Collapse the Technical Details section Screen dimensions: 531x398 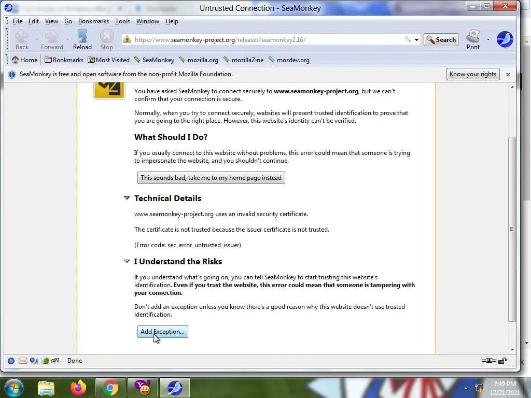coord(127,198)
